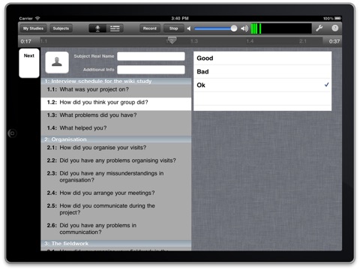The width and height of the screenshot is (360, 270).
Task: Select the Bad answer option
Action: pos(262,72)
